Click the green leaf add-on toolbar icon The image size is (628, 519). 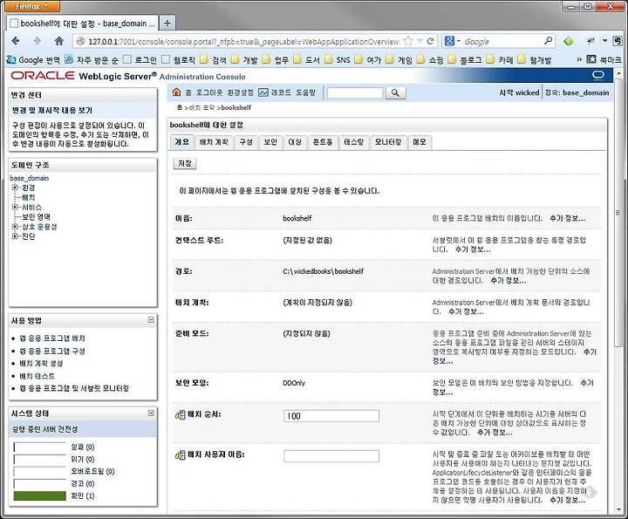coord(569,41)
